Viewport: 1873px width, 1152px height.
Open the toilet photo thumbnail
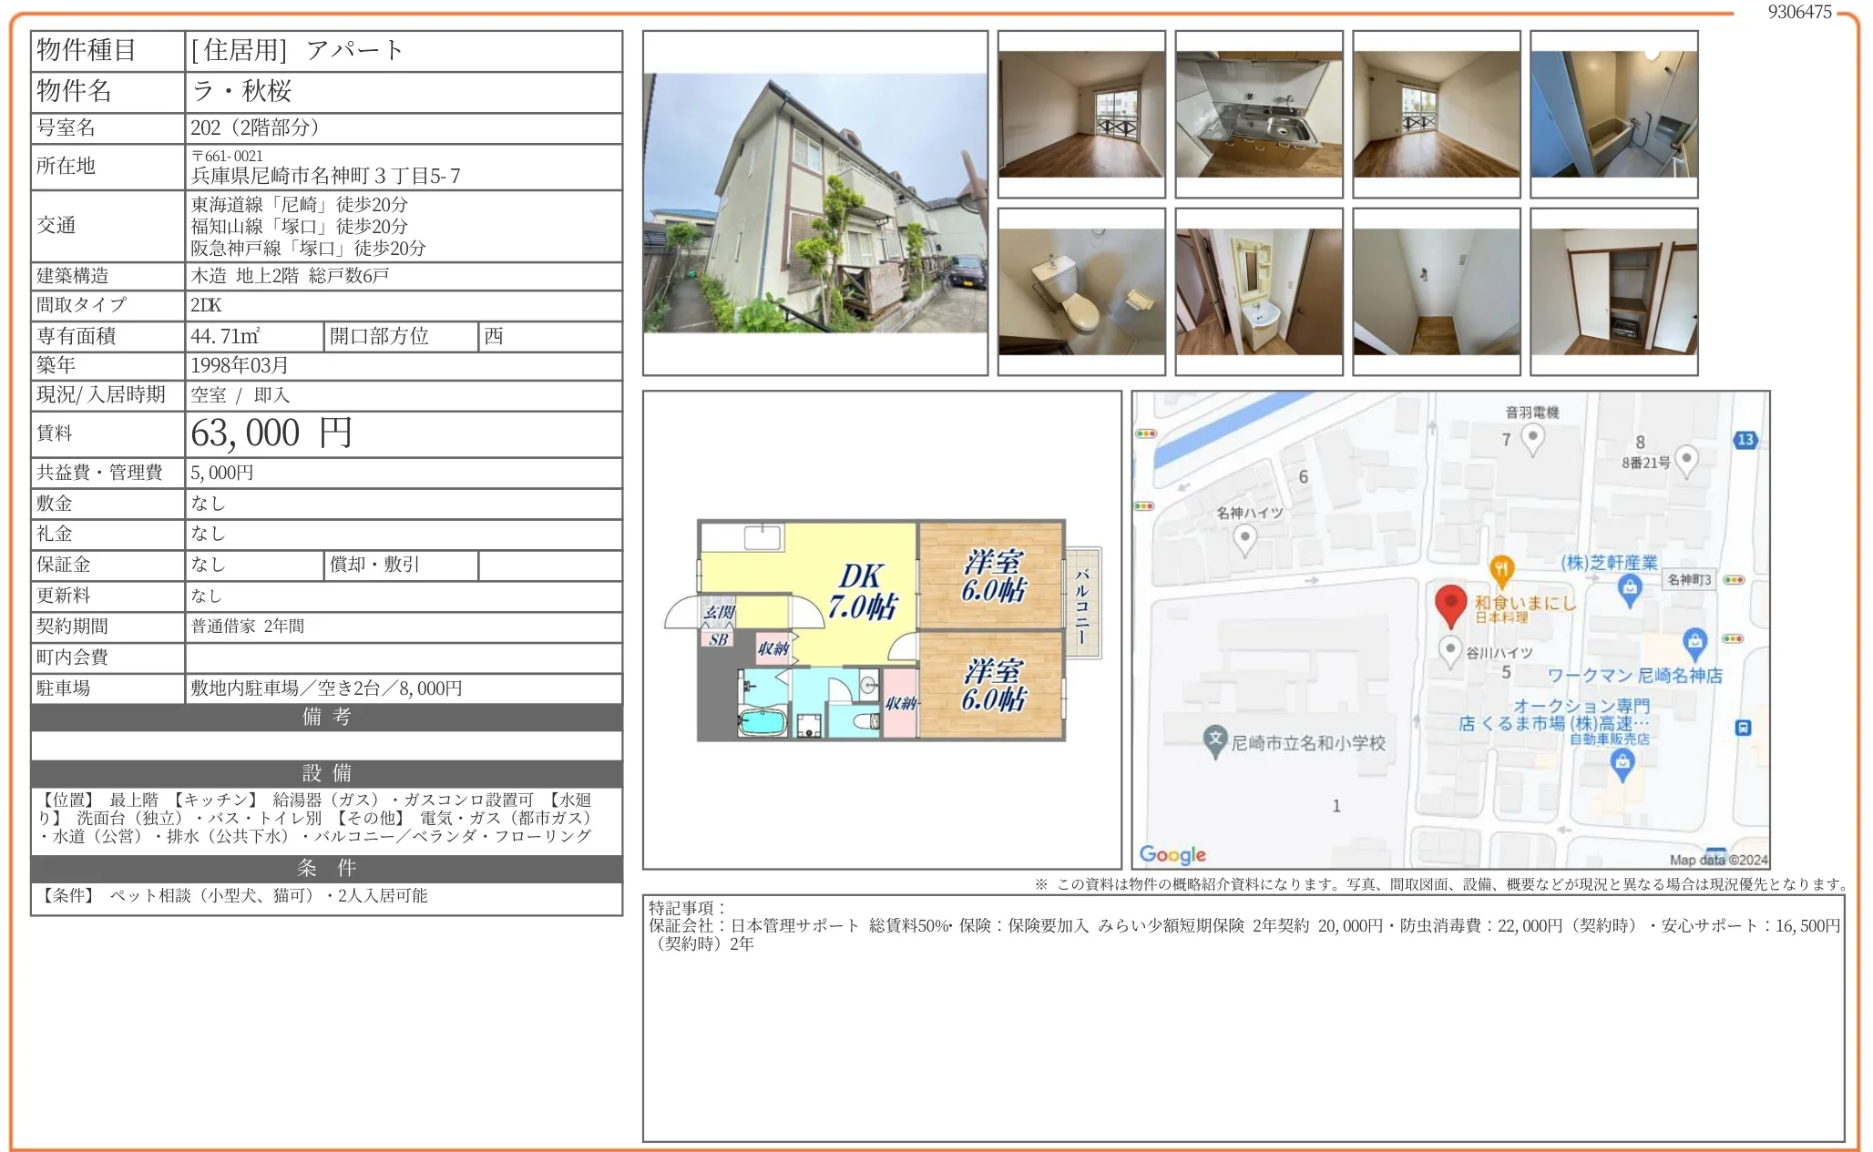click(x=1081, y=291)
